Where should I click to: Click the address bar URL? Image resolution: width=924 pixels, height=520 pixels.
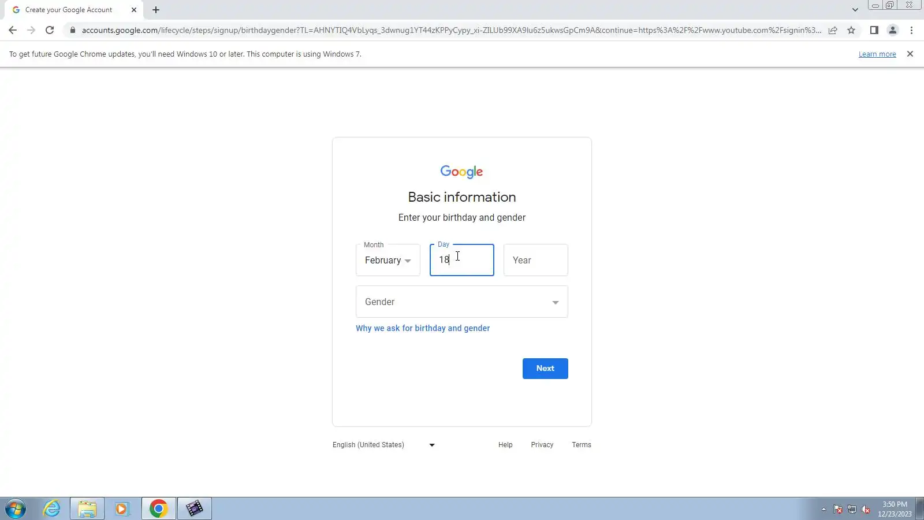pos(450,30)
